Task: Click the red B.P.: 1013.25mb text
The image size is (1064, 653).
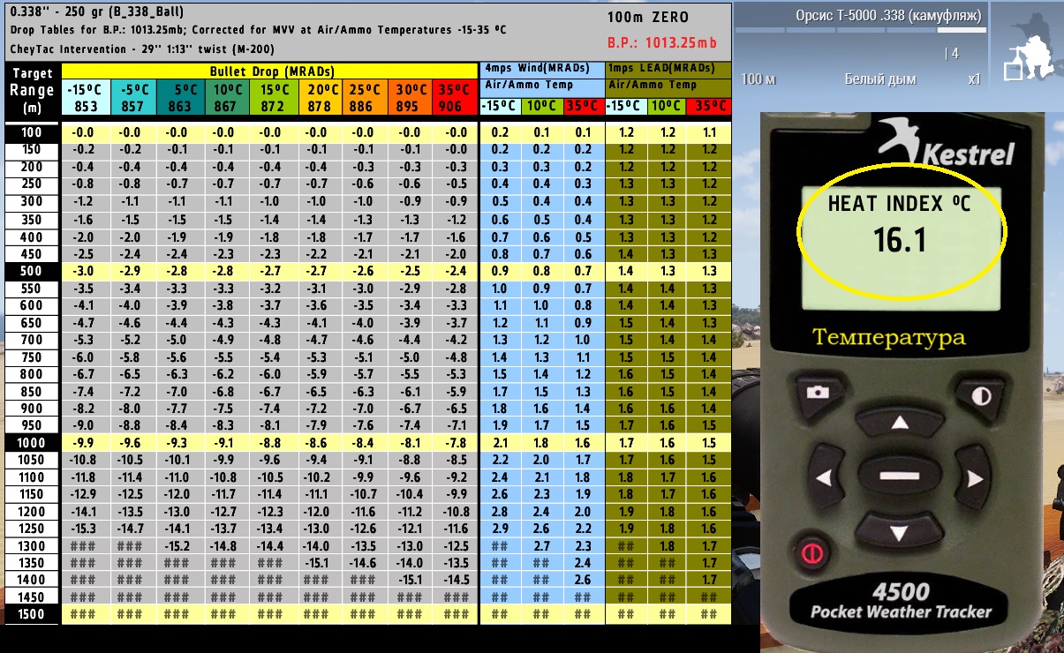Action: click(661, 41)
